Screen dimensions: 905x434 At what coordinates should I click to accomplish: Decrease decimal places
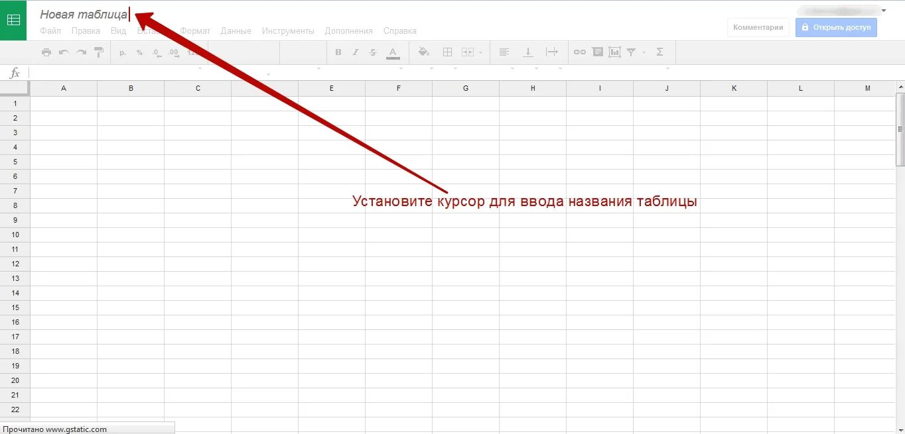click(157, 52)
